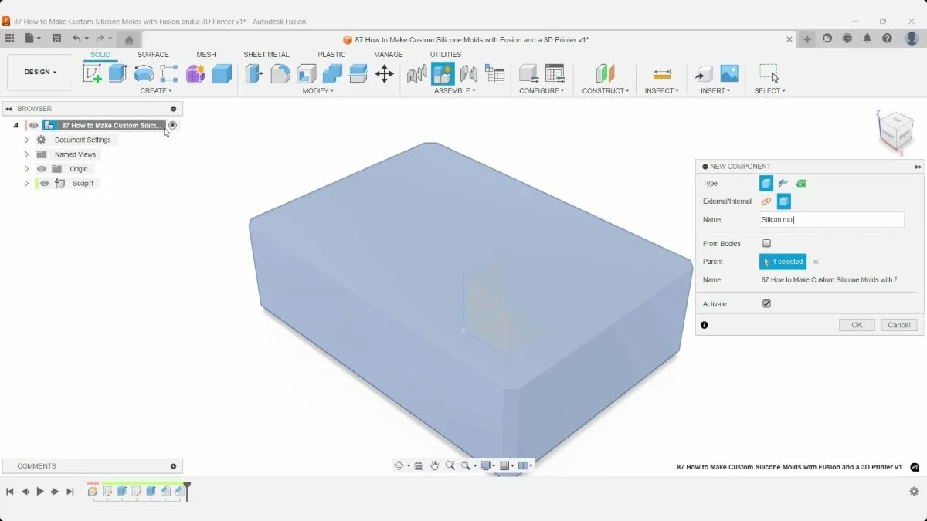Open the job status clock icon

tap(847, 38)
